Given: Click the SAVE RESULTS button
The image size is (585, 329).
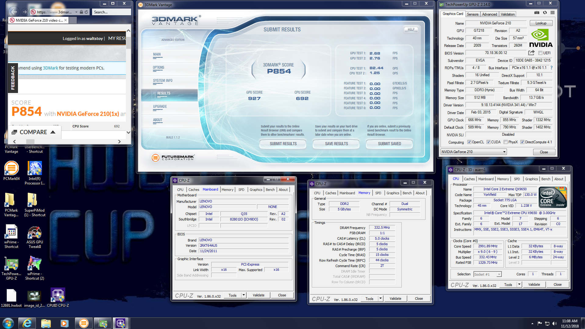Looking at the screenshot, I should coord(336,144).
